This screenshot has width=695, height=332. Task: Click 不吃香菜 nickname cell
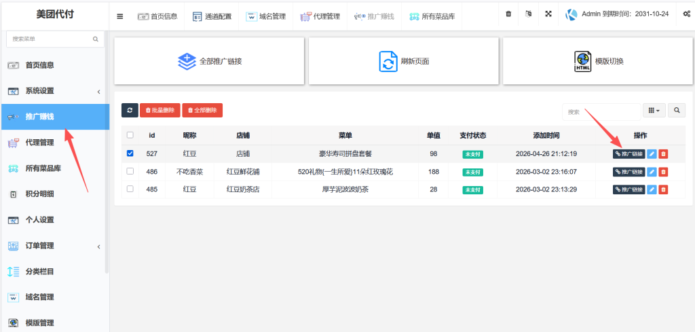tap(190, 172)
